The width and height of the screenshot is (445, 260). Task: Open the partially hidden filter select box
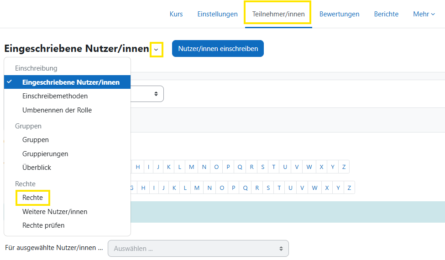tap(148, 94)
